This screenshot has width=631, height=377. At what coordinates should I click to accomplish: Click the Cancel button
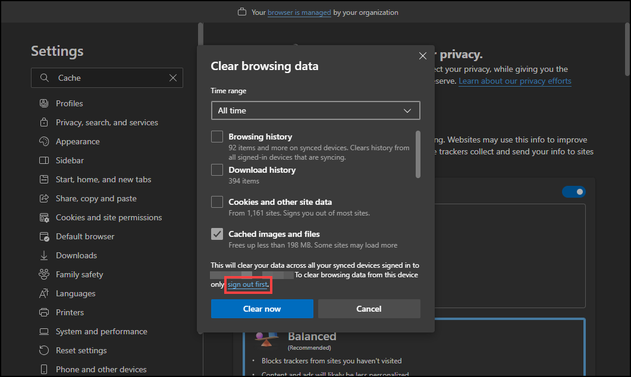pyautogui.click(x=369, y=309)
